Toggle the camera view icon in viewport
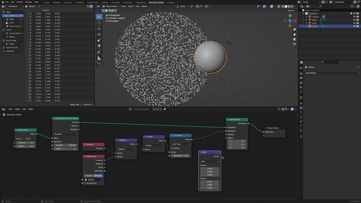This screenshot has height=203, width=361. click(294, 39)
